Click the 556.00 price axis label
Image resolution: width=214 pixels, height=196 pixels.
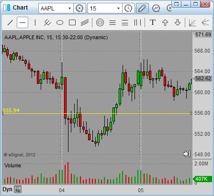202,113
